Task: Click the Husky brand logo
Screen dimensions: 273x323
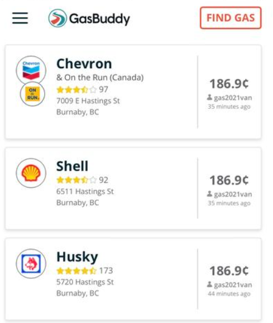Action: (31, 264)
